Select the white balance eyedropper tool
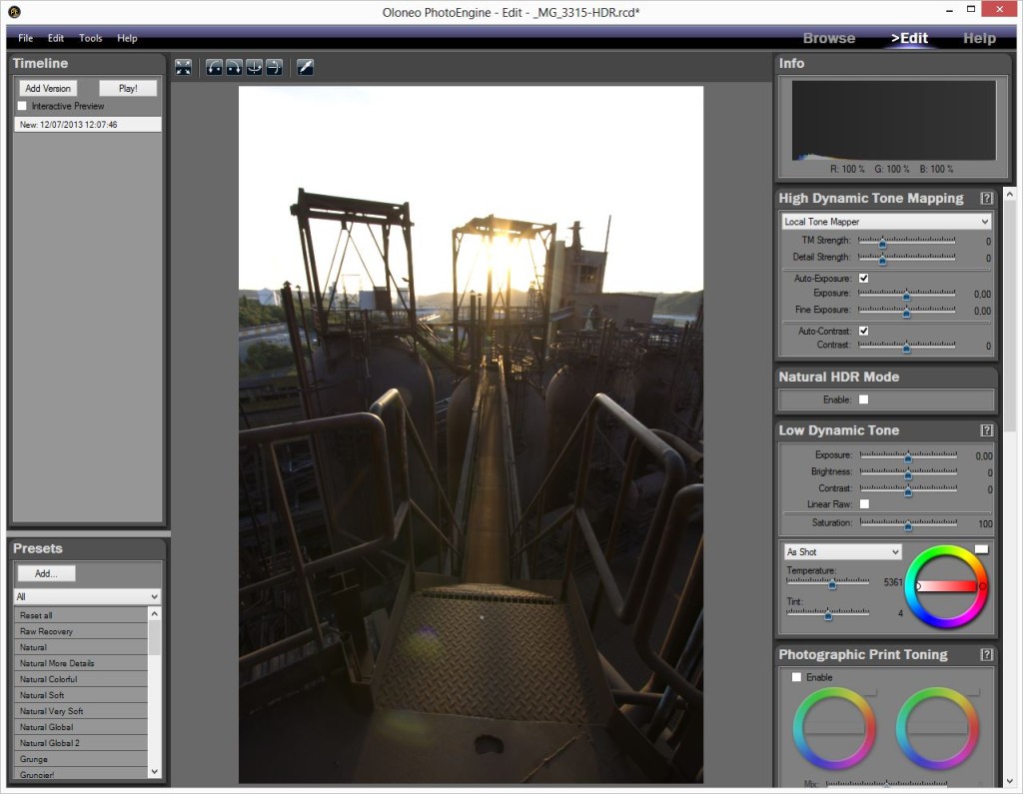This screenshot has height=794, width=1023. click(x=305, y=67)
